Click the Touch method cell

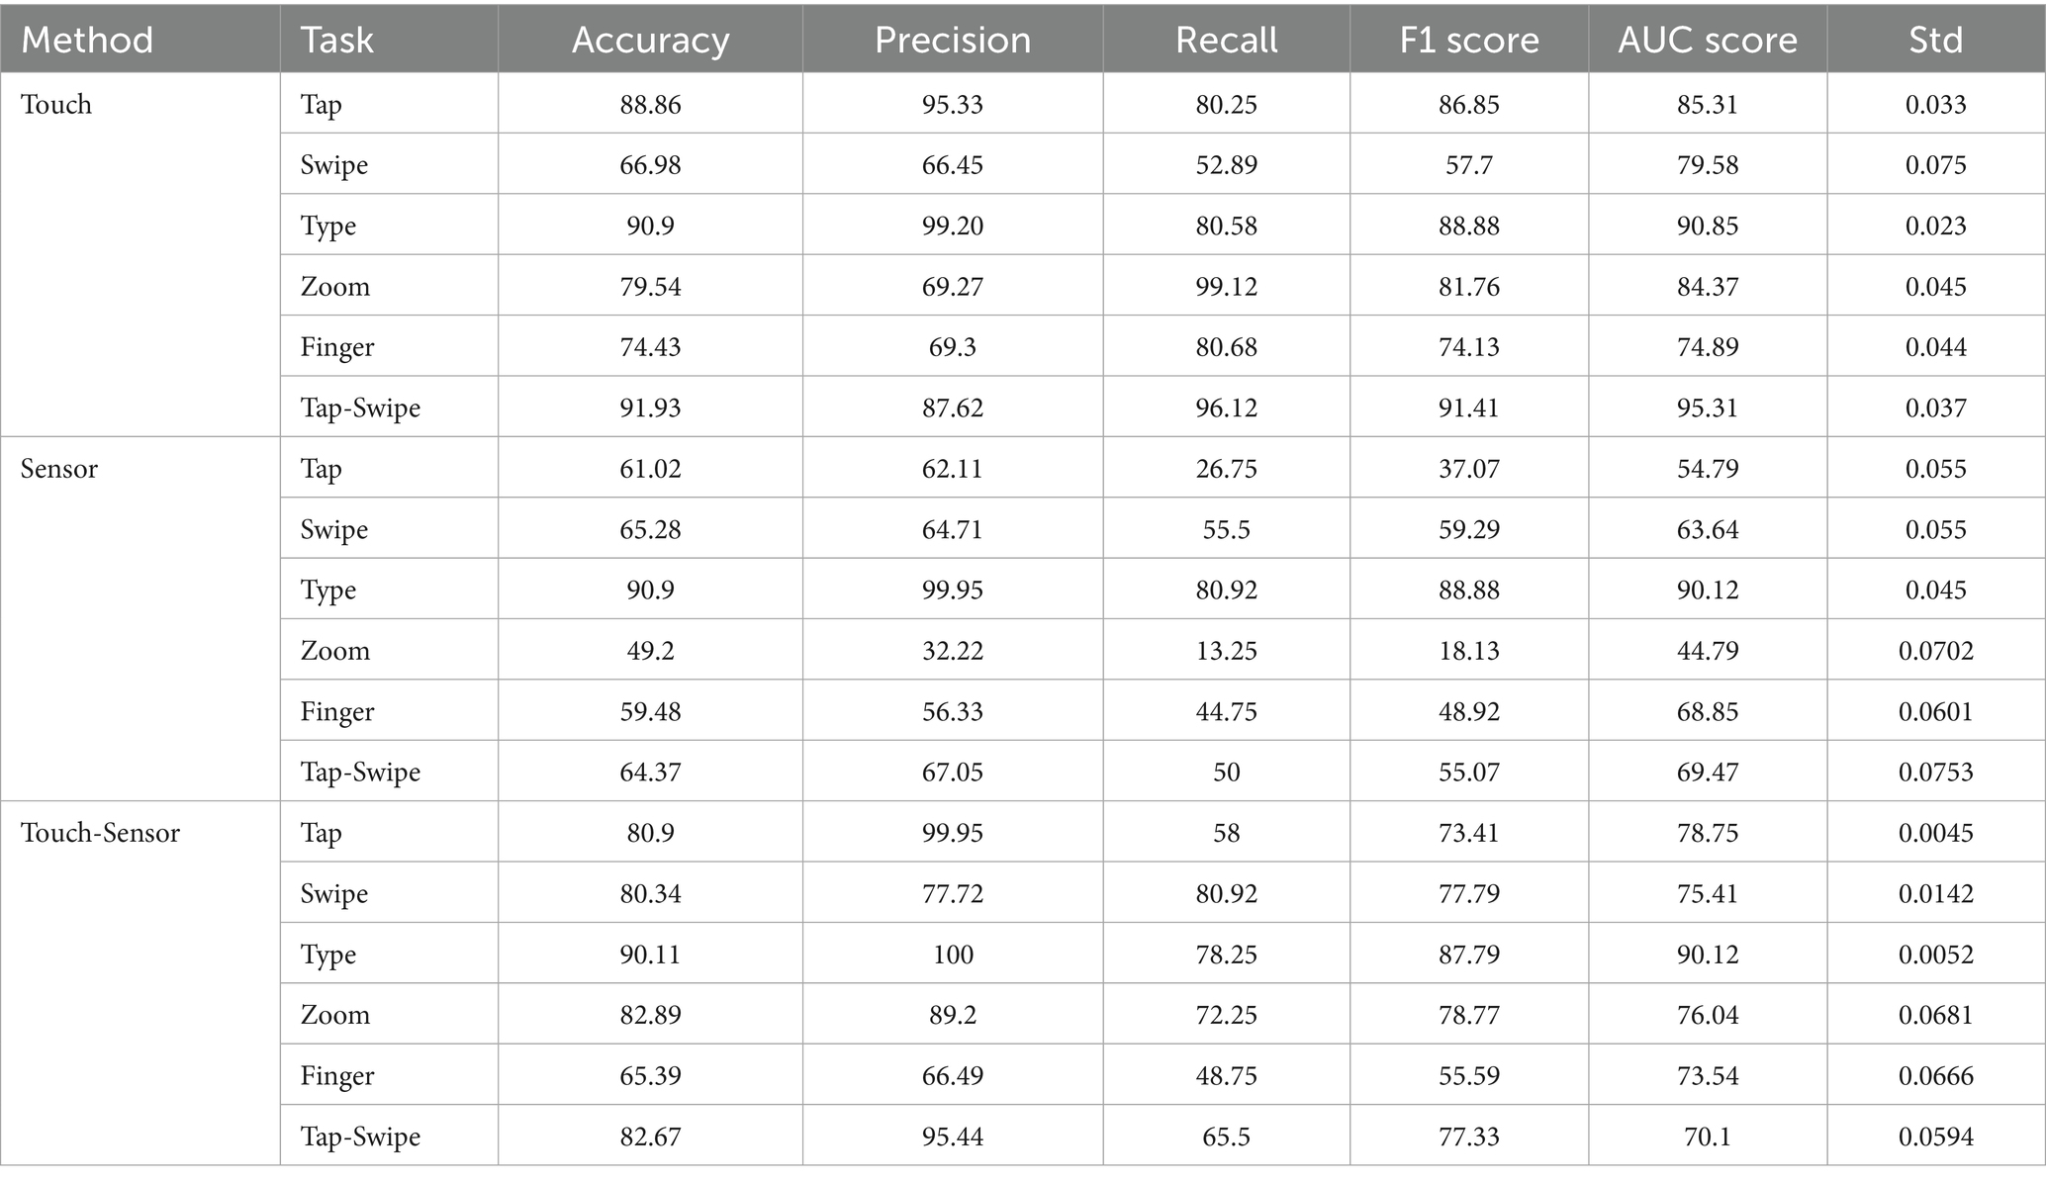click(56, 104)
